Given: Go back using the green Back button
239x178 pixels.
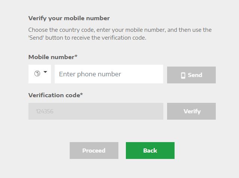Looking at the screenshot, I should (x=150, y=150).
